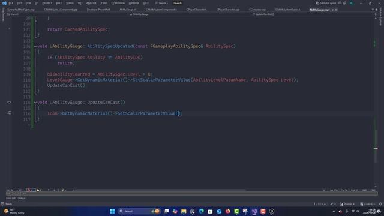The image size is (384, 216).
Task: Click 'UpdateCanCast();' call on line 111
Action: 67,85
